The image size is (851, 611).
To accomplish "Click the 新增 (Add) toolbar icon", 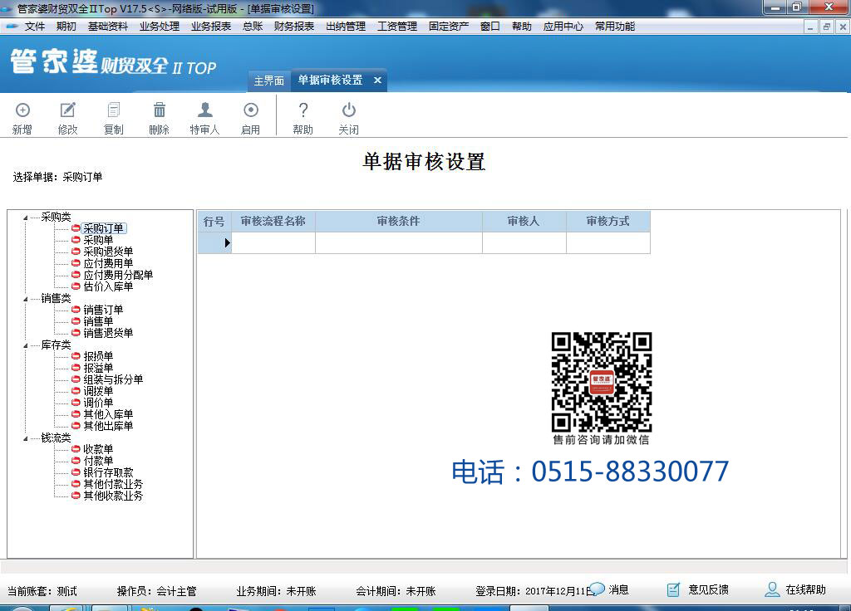I will (x=22, y=110).
